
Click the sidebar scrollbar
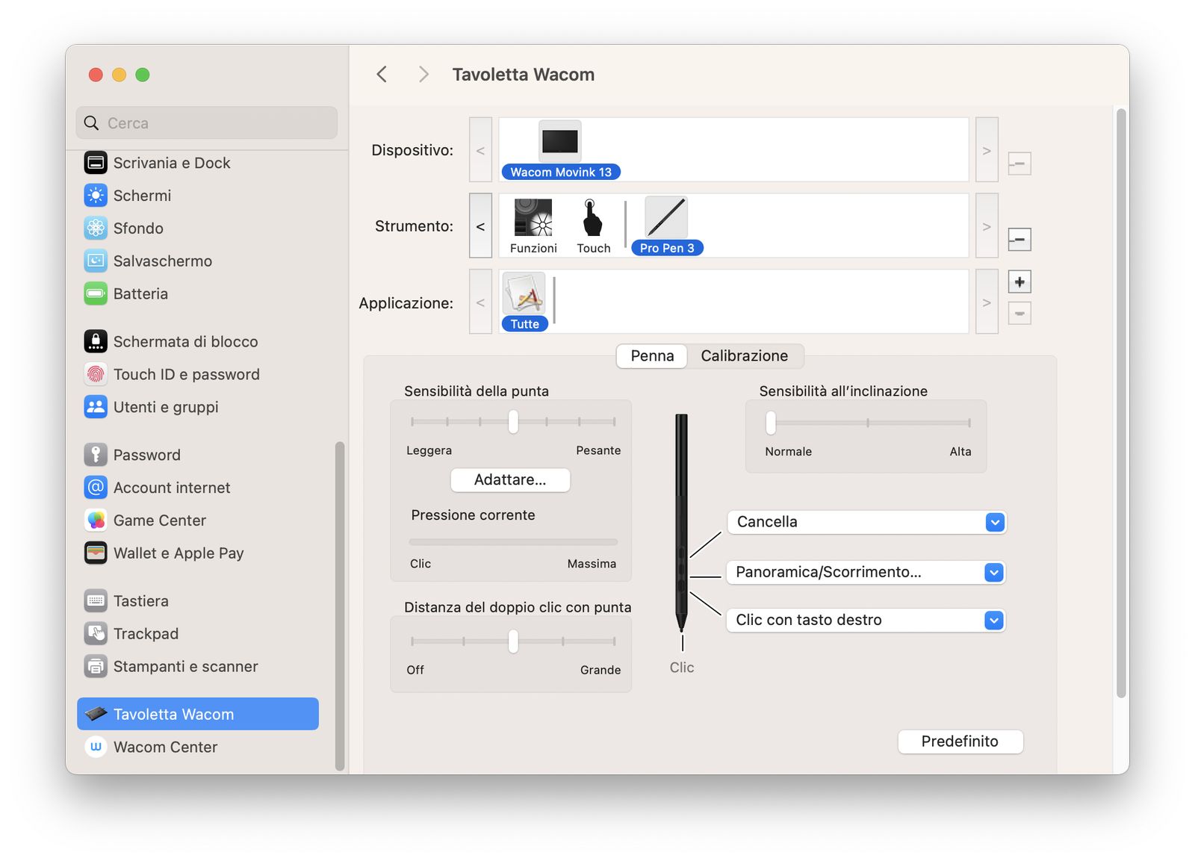(340, 605)
